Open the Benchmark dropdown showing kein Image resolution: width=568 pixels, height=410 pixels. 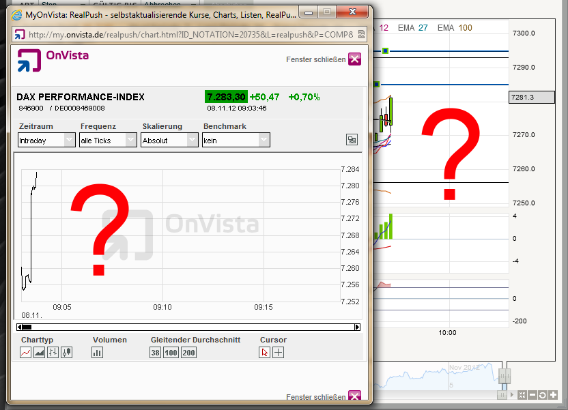(x=236, y=140)
